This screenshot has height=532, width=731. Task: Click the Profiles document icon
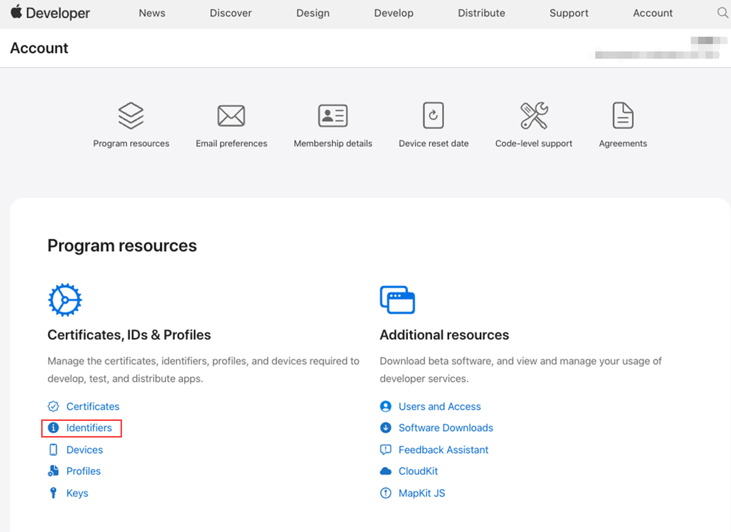point(53,471)
